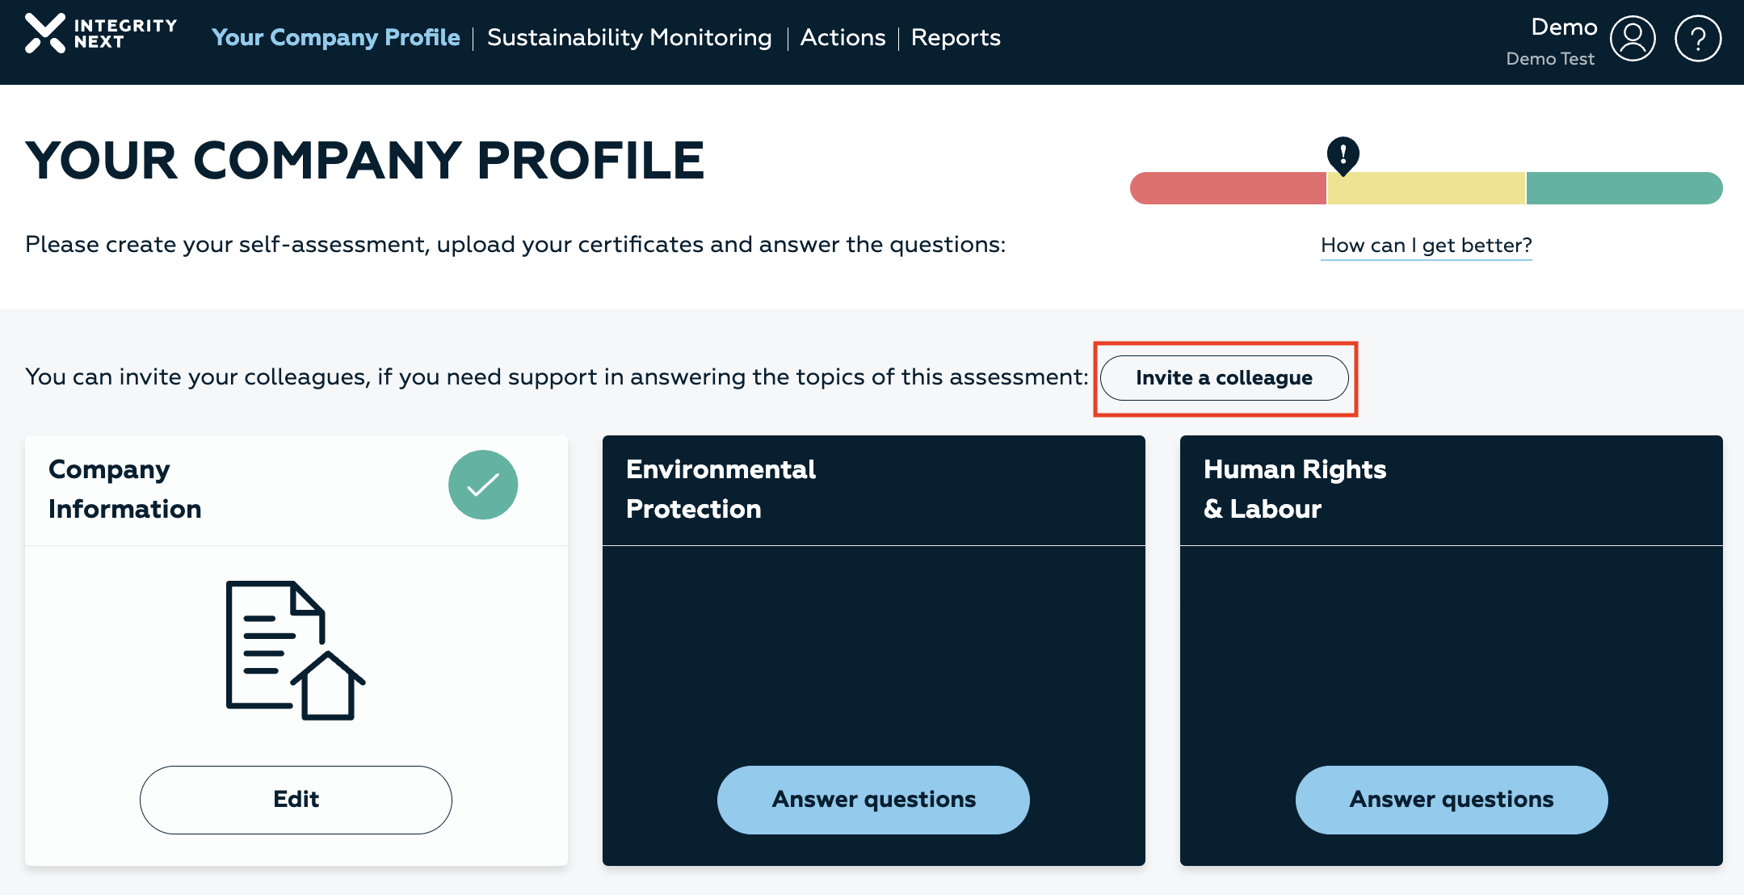Click the IntegrityNext logo
The width and height of the screenshot is (1744, 895).
[x=101, y=35]
